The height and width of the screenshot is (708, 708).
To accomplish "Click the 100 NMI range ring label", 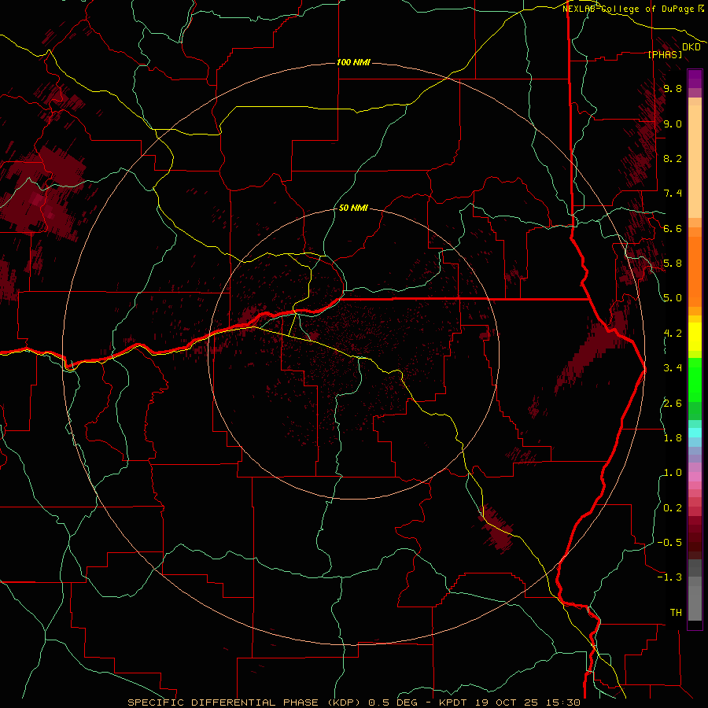I will [353, 62].
